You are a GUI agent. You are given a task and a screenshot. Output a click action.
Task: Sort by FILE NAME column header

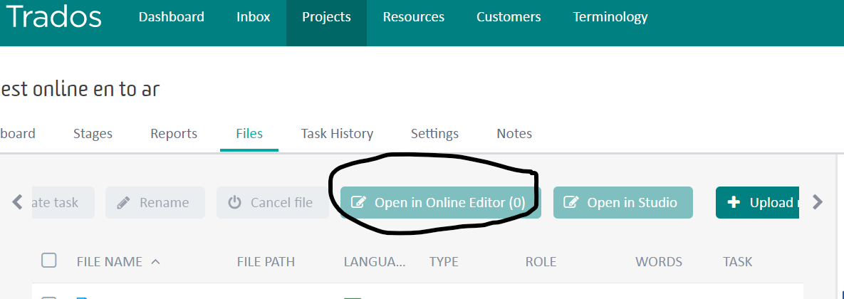[x=109, y=262]
